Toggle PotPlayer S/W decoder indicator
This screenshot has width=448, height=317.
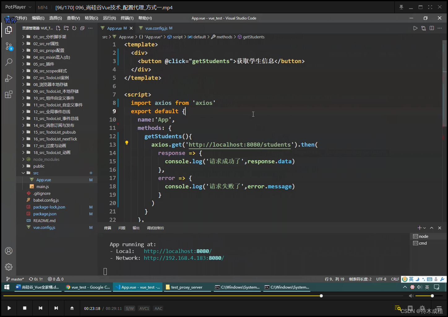pyautogui.click(x=130, y=308)
